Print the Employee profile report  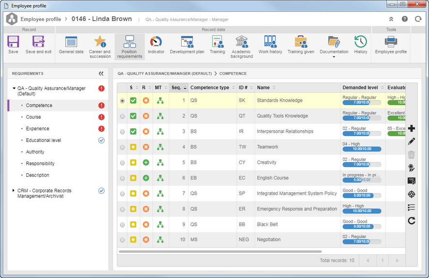391,46
